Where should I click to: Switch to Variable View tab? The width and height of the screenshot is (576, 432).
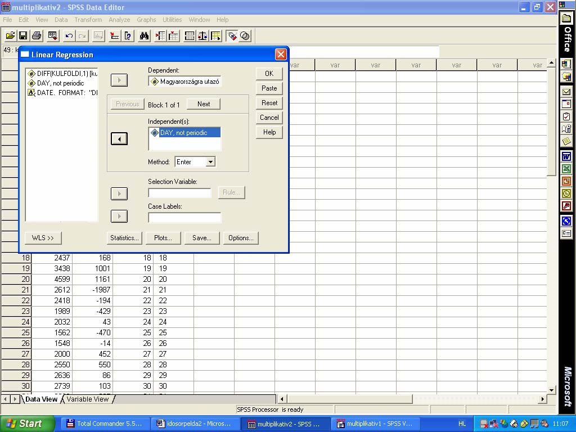(x=88, y=399)
